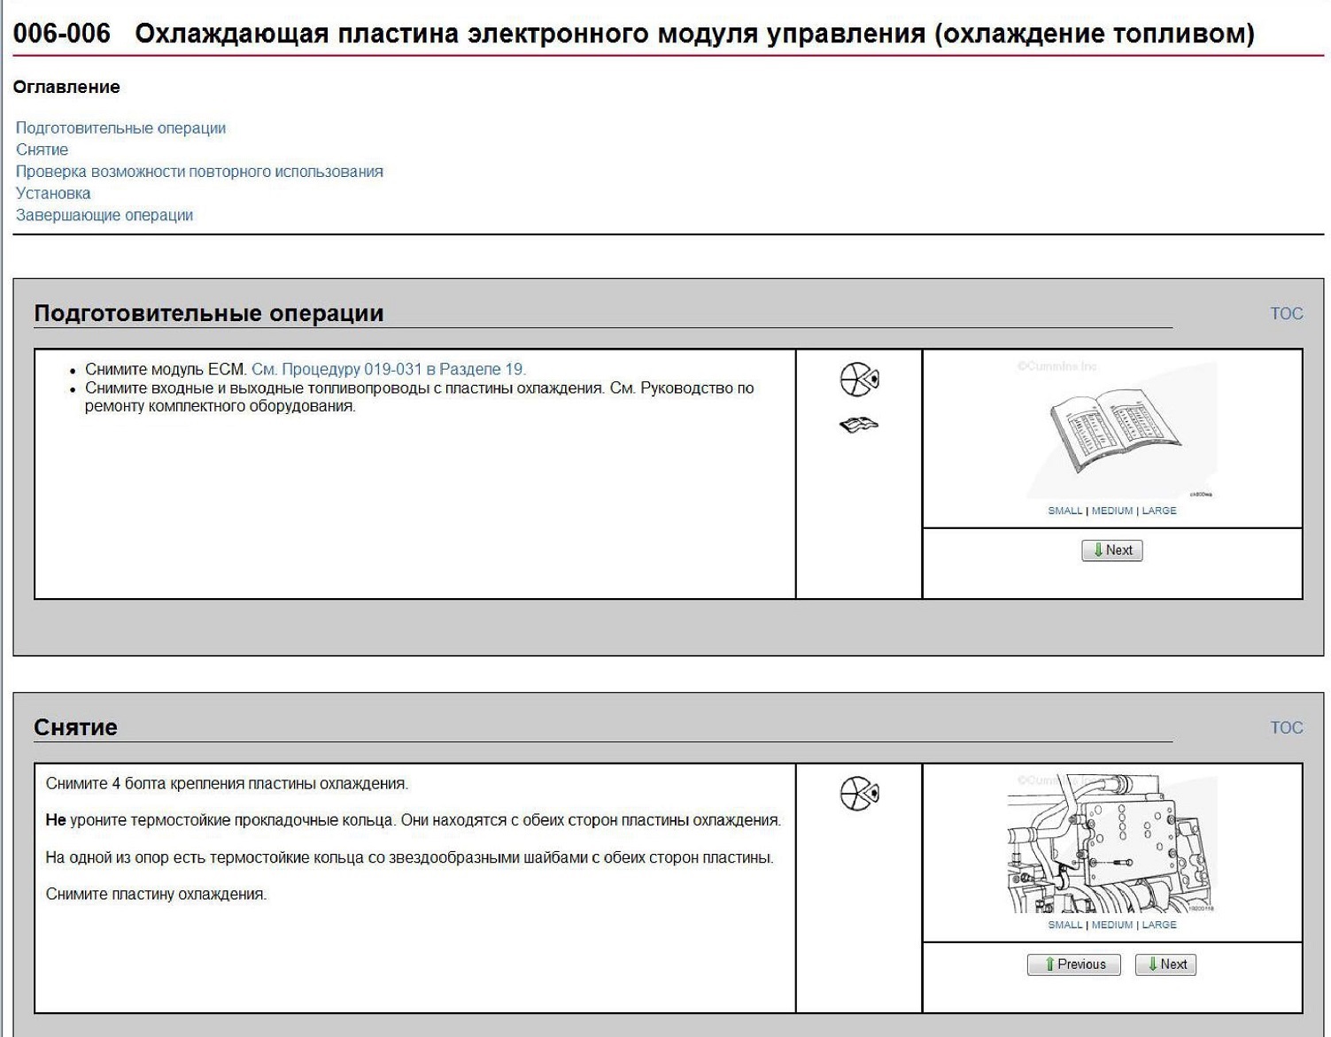Click text 'Снимите 4 болта крепления пластины охлаждения'
The height and width of the screenshot is (1037, 1331).
227,783
